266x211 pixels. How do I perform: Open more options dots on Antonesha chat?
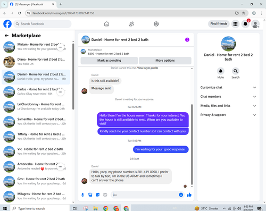pyautogui.click(x=61, y=167)
